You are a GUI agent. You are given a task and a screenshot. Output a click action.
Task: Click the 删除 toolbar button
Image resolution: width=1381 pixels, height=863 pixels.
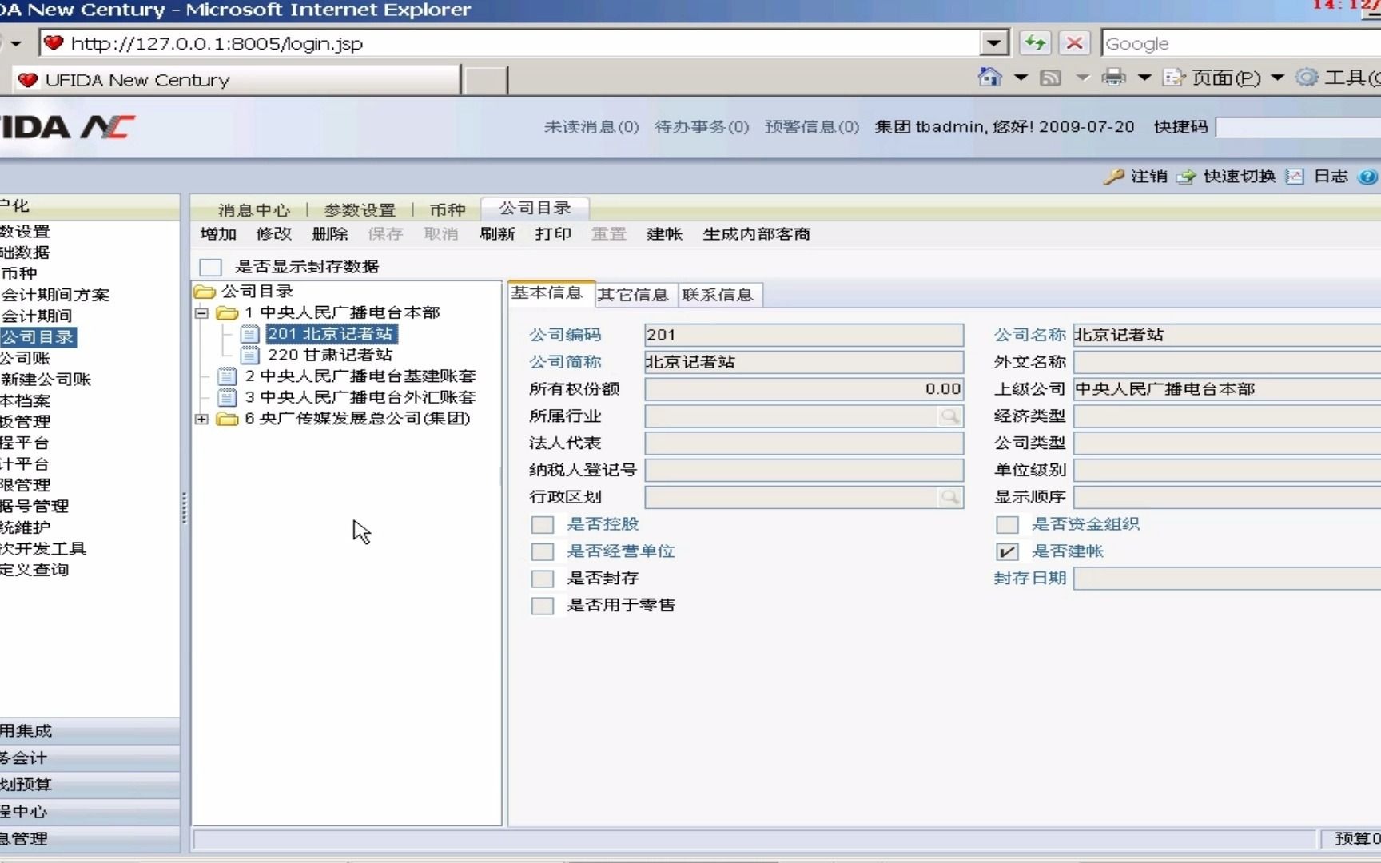(330, 234)
